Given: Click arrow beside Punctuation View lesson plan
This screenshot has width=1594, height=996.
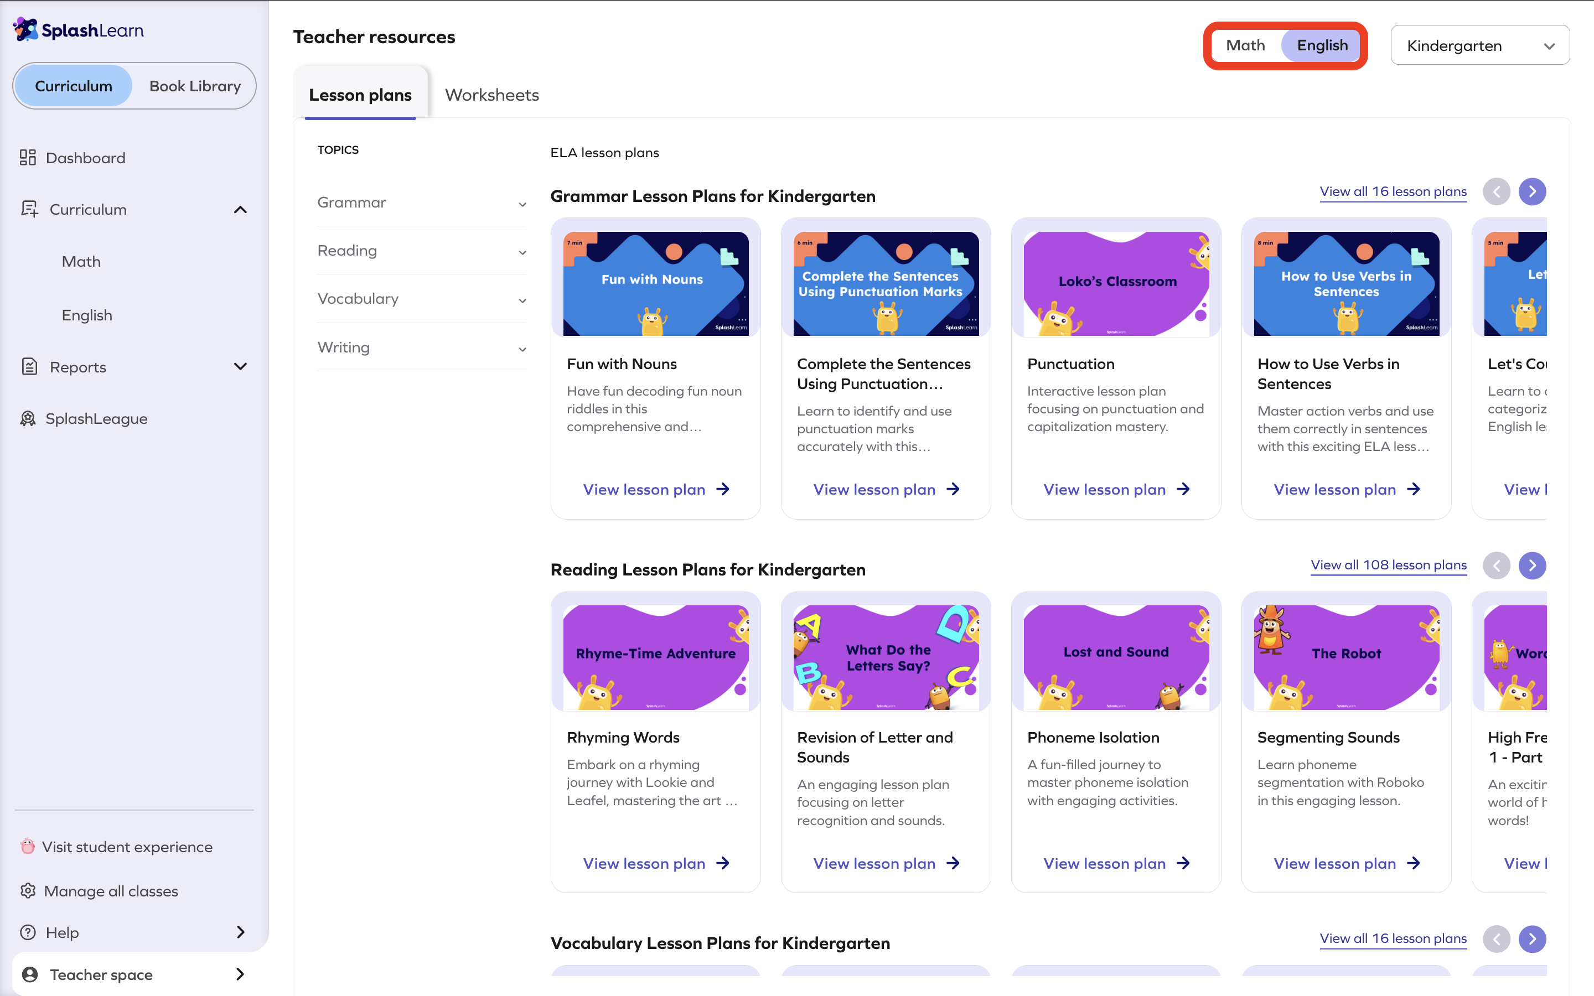Looking at the screenshot, I should click(1183, 490).
